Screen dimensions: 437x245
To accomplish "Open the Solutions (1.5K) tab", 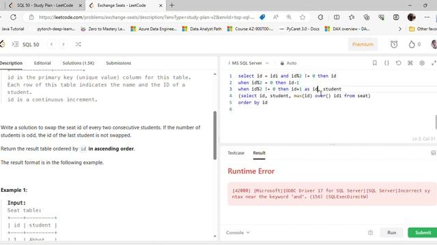I will tap(79, 63).
